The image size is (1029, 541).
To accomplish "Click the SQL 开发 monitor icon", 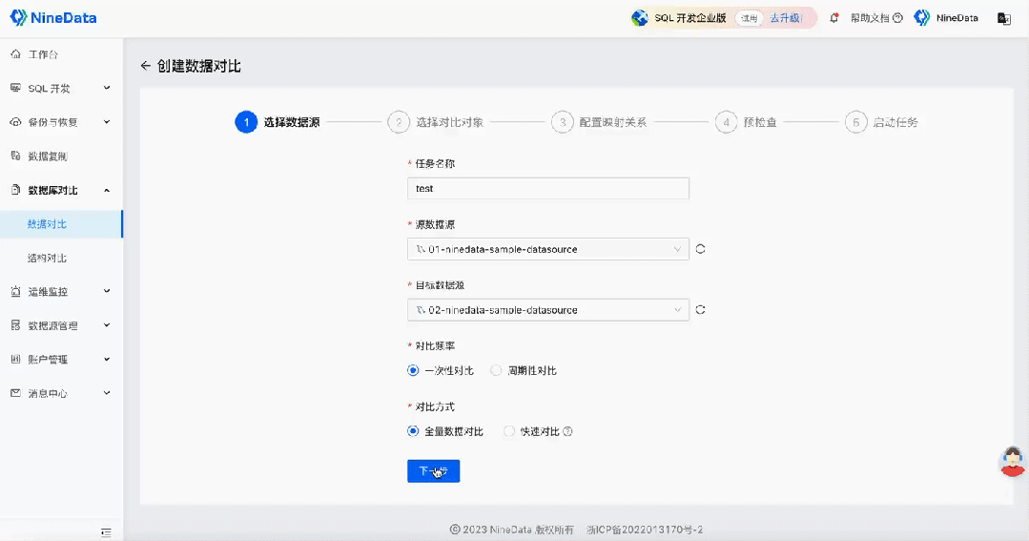I will 16,88.
